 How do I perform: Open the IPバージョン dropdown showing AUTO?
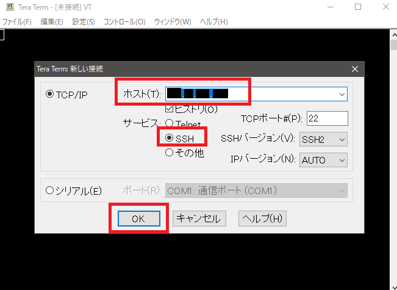(323, 160)
